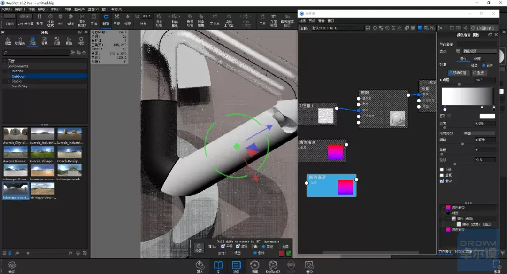Expand the Studio folder in library tree
The image size is (507, 274).
(9, 81)
